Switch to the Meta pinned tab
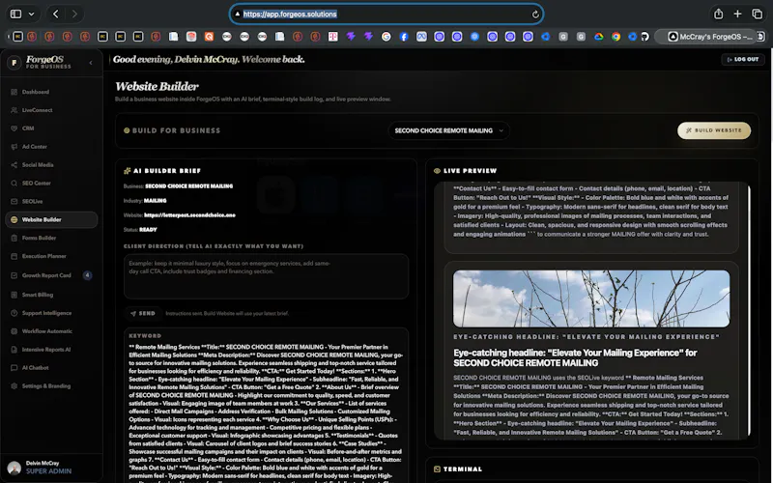Viewport: 773px width, 483px height. click(x=421, y=37)
